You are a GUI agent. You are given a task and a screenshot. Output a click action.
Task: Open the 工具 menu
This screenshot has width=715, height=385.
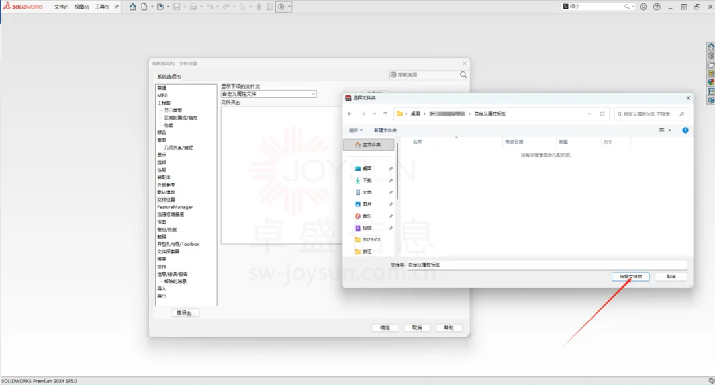(101, 7)
